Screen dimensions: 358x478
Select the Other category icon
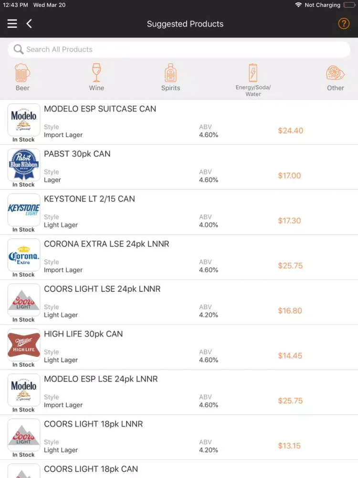(x=335, y=74)
